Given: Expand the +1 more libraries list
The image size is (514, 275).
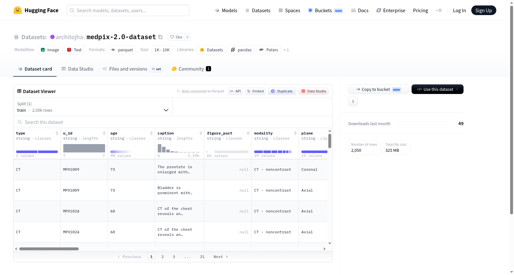Looking at the screenshot, I should coord(286,50).
